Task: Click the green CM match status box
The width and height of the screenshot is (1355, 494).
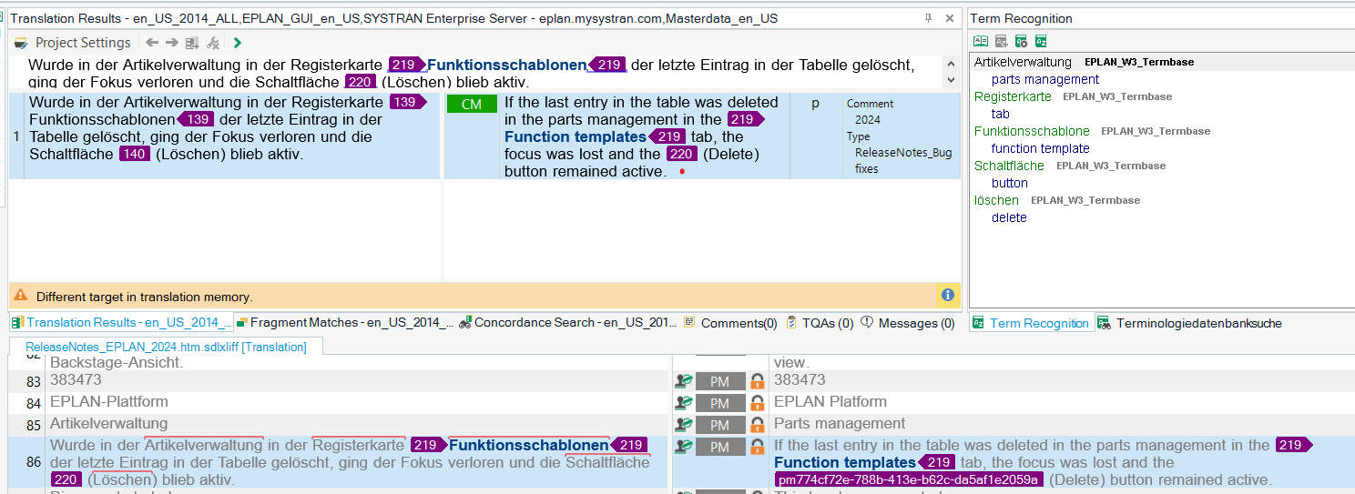Action: (x=471, y=105)
